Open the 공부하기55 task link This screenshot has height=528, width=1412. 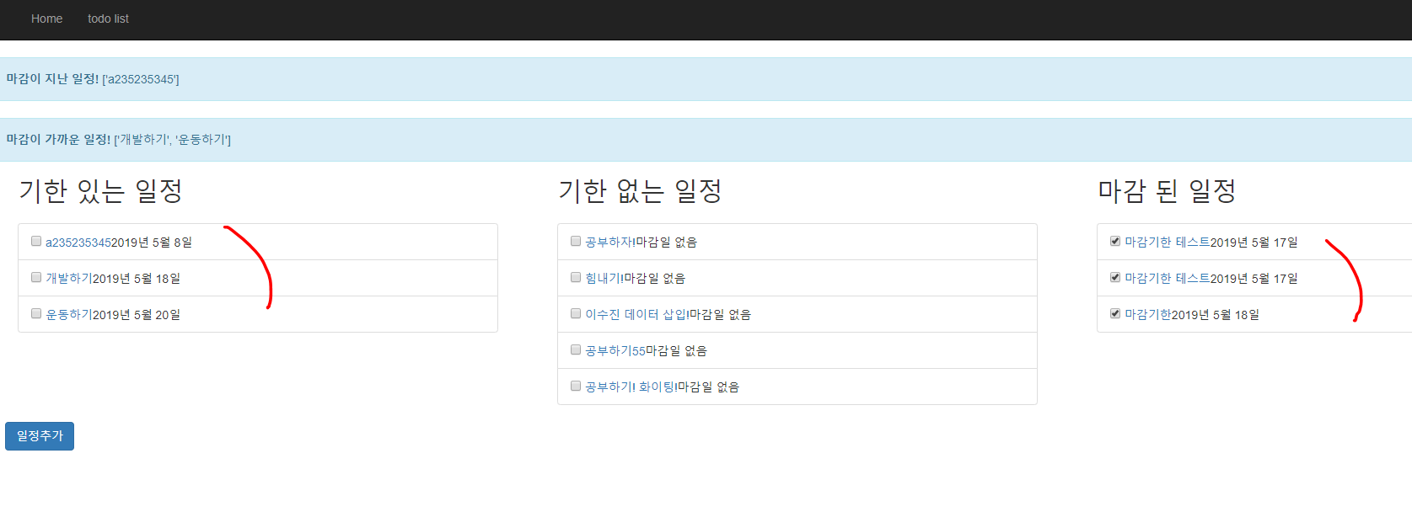(x=615, y=351)
